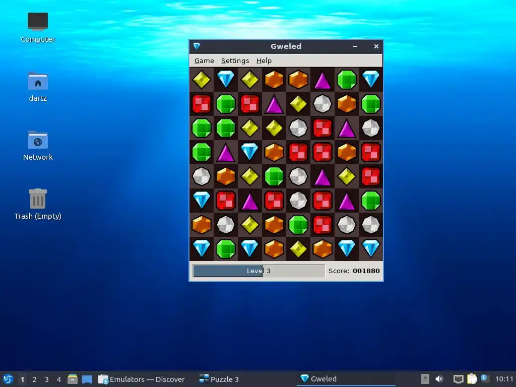Open the file manager from taskbar
The height and width of the screenshot is (387, 516).
pos(73,379)
